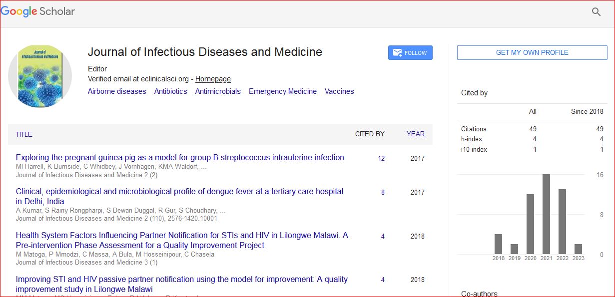The width and height of the screenshot is (615, 297).
Task: Click the 2018 year of Health System Factors article
Action: (417, 236)
